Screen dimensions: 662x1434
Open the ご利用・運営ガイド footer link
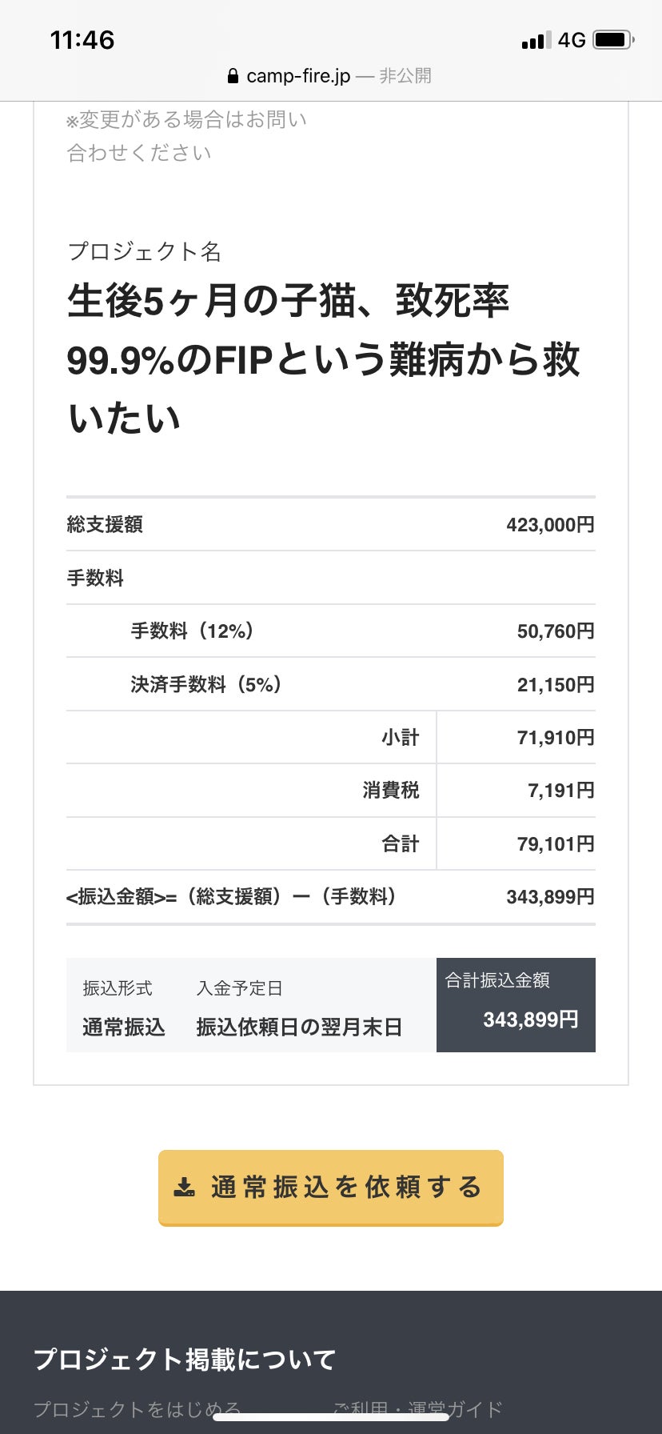click(x=417, y=1408)
